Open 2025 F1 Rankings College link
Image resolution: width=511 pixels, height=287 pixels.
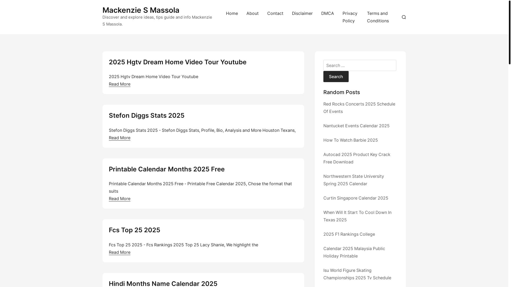[349, 234]
